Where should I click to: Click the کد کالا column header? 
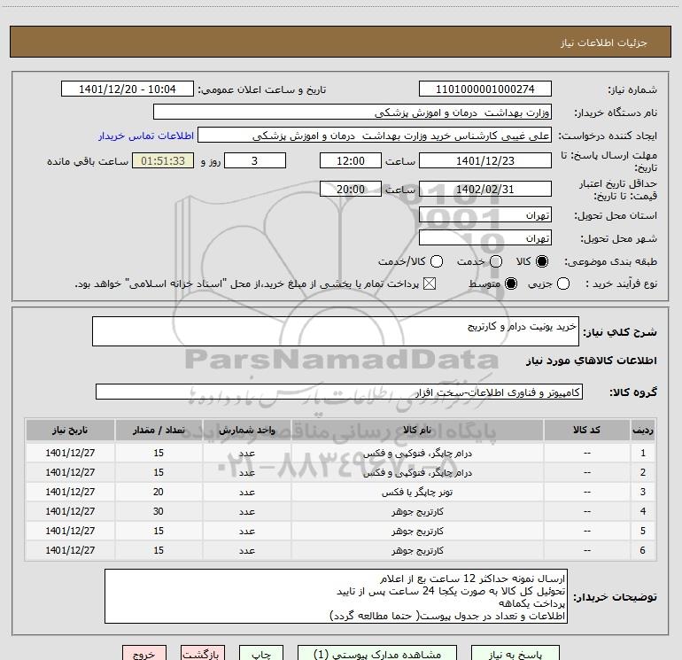pos(586,430)
